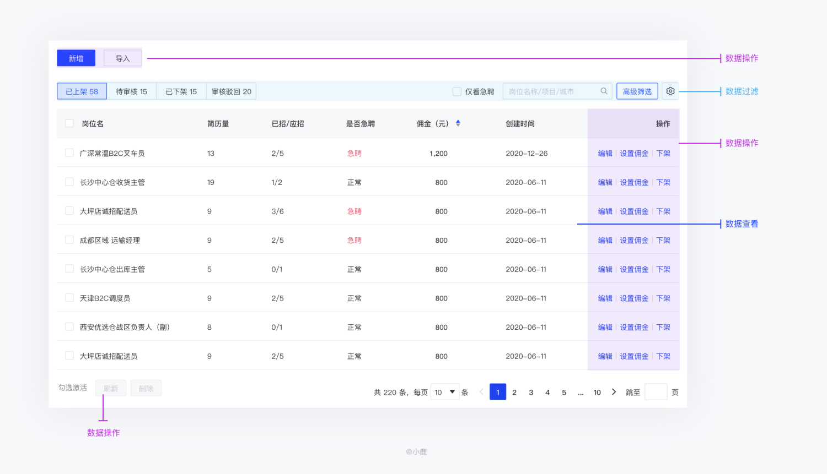Go to page 2

[514, 392]
